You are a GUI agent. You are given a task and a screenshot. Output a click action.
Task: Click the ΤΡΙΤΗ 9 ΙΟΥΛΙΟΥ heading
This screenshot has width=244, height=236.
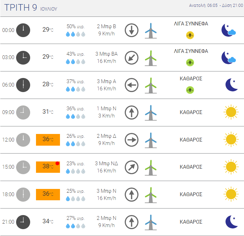pyautogui.click(x=30, y=8)
